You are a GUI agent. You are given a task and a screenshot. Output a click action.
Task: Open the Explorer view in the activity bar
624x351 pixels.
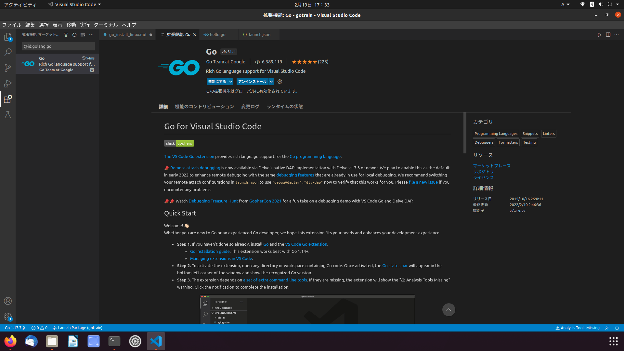pos(8,37)
